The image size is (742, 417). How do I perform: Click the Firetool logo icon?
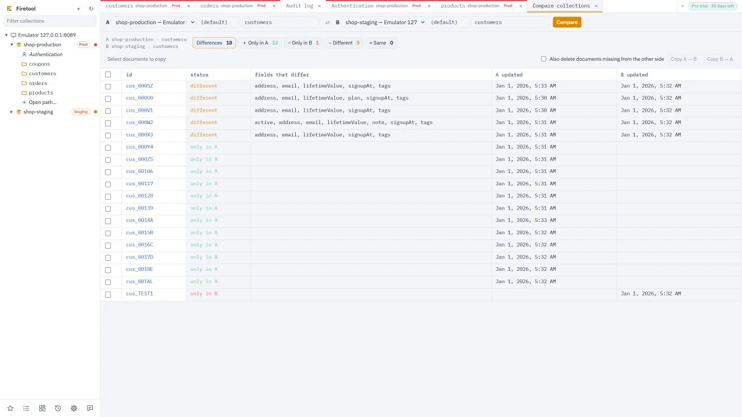[9, 9]
